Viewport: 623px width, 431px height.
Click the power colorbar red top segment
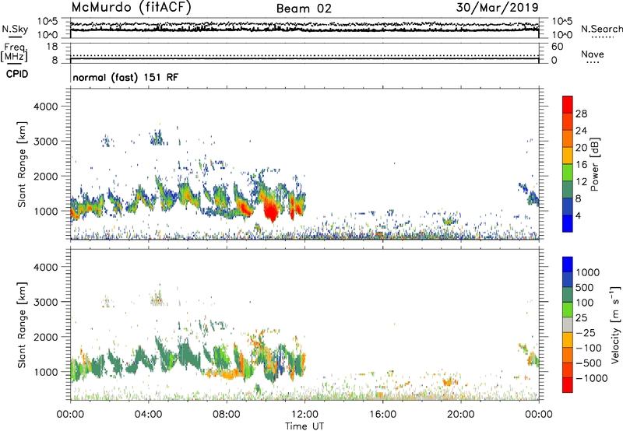point(568,104)
